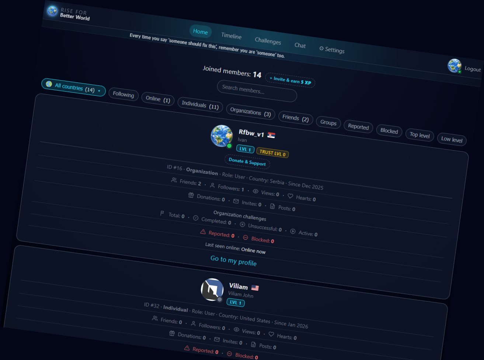Click the Rise For Better World globe logo
Screen dimensions: 484x360
52,11
